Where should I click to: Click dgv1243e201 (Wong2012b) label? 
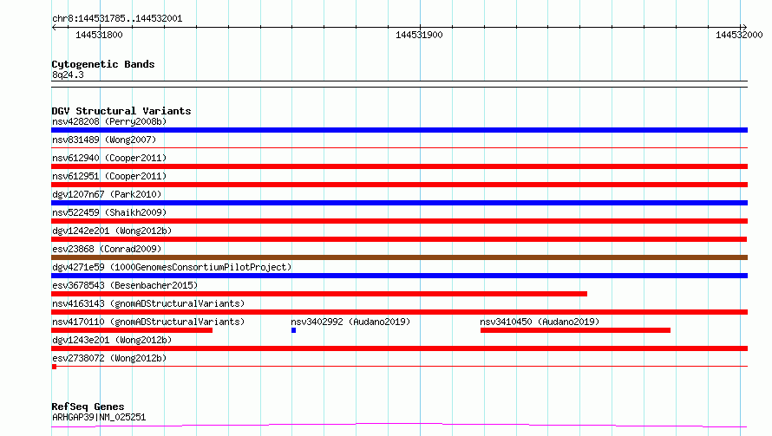click(112, 340)
